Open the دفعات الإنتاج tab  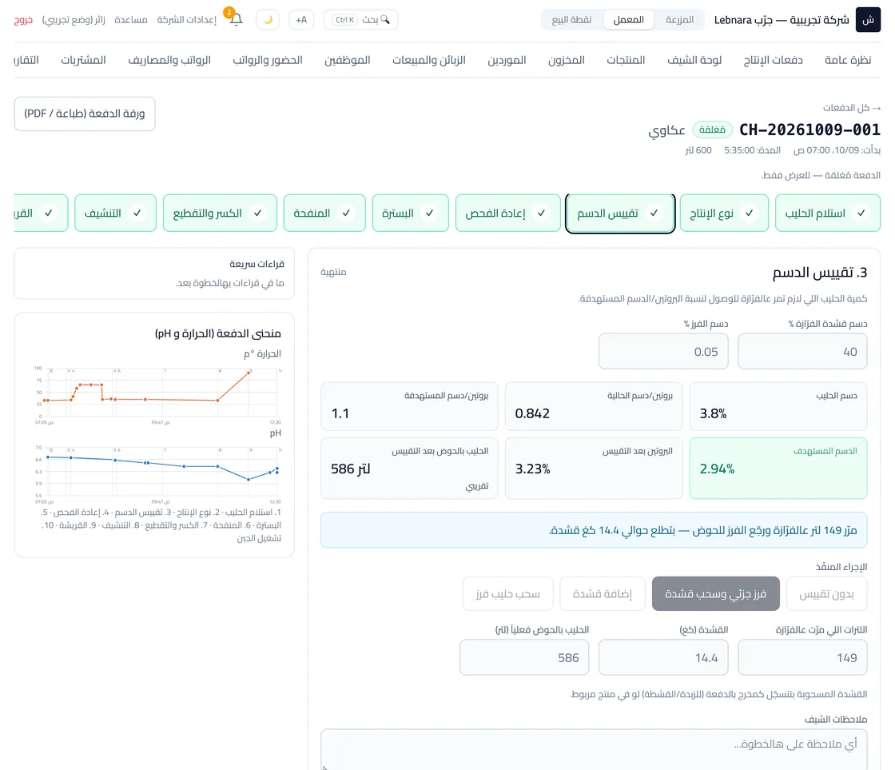coord(773,60)
